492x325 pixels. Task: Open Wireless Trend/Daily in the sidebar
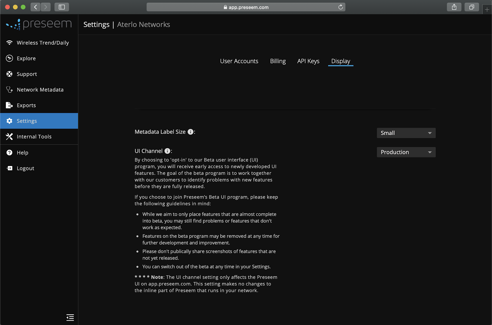click(x=39, y=43)
